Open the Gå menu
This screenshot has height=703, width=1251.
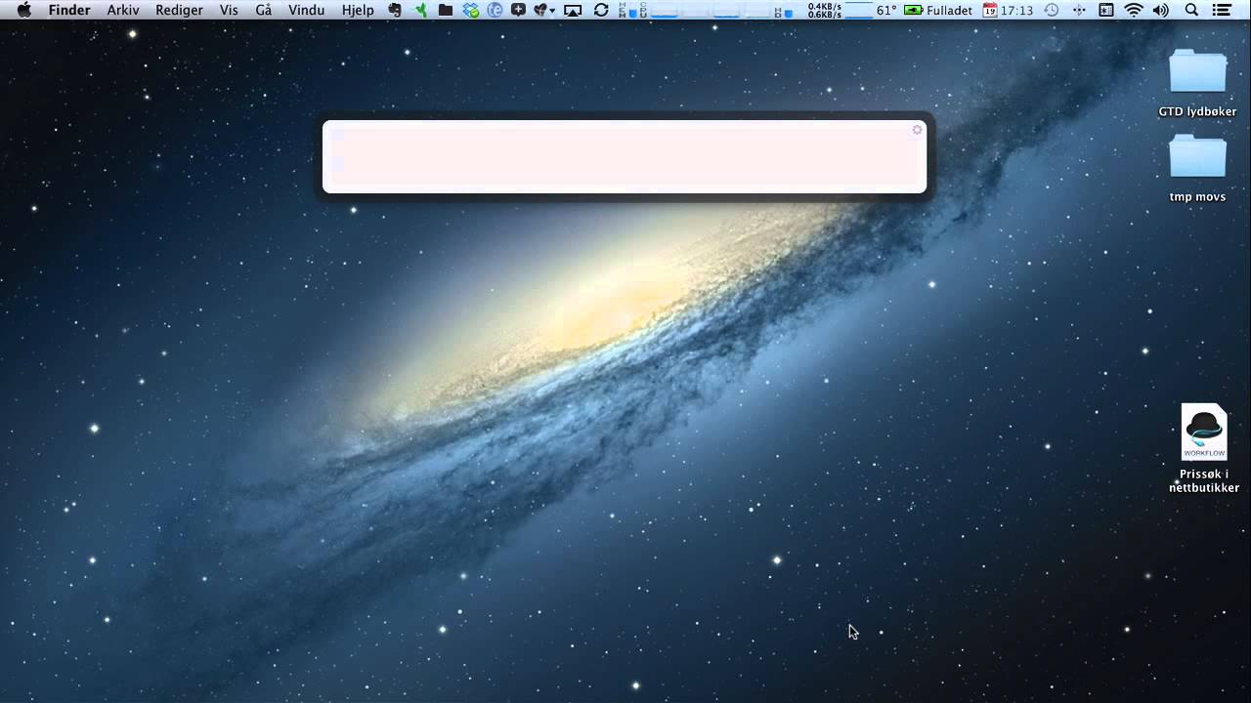point(263,10)
